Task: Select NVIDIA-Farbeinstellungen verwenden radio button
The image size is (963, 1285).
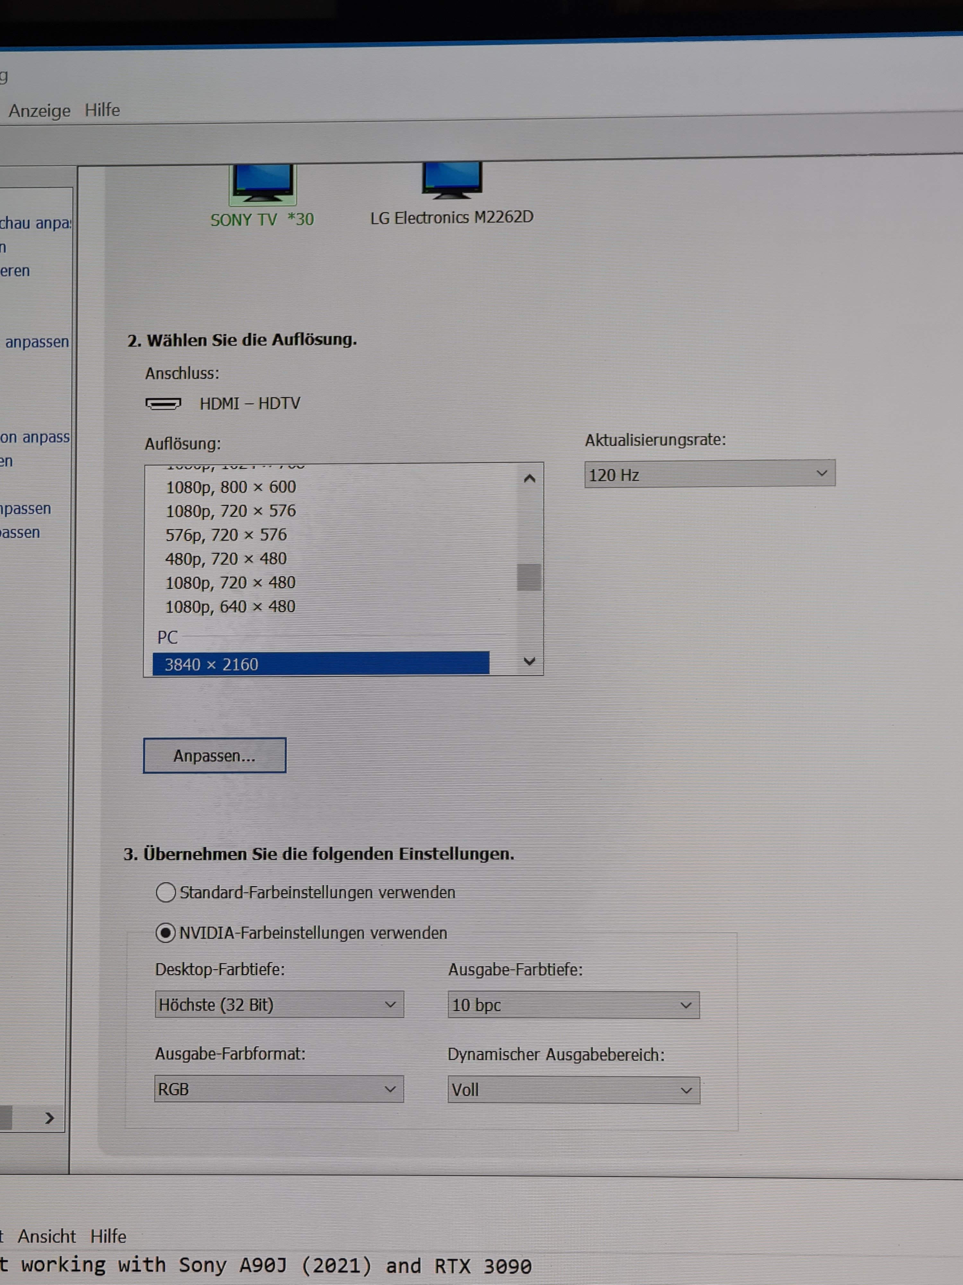Action: 166,932
